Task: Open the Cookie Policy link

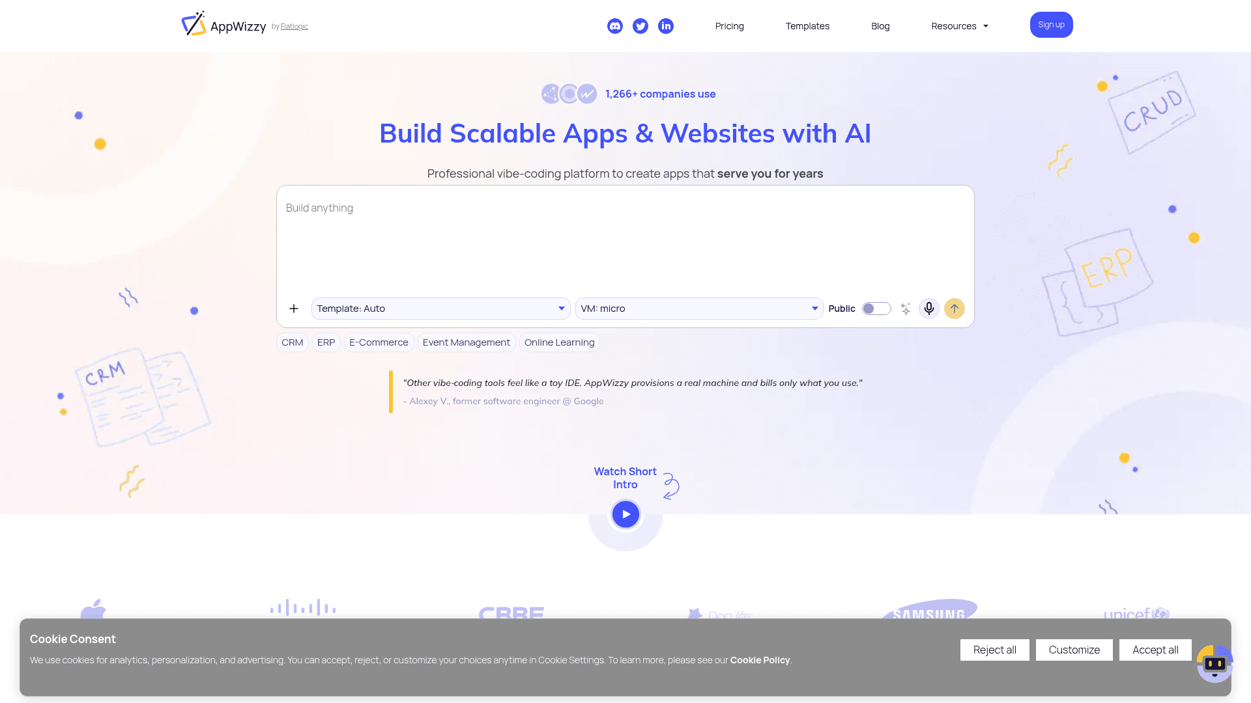Action: pos(760,660)
